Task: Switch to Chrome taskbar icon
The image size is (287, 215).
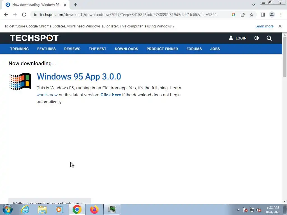Action: [x=77, y=209]
